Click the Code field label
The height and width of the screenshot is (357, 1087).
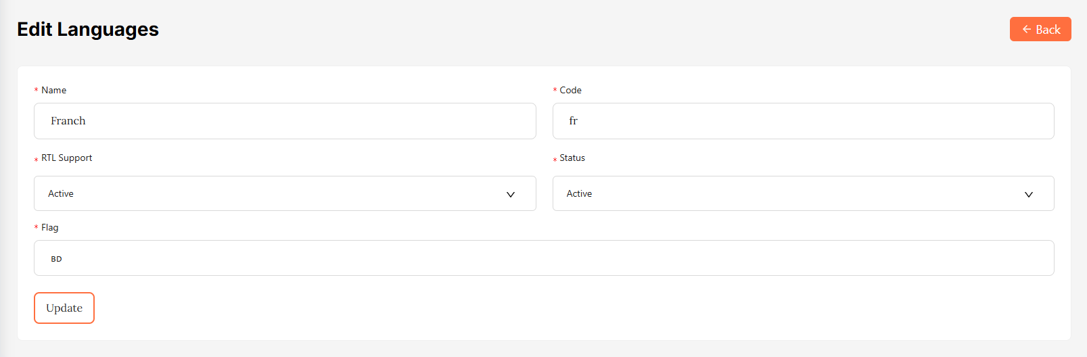[x=570, y=90]
